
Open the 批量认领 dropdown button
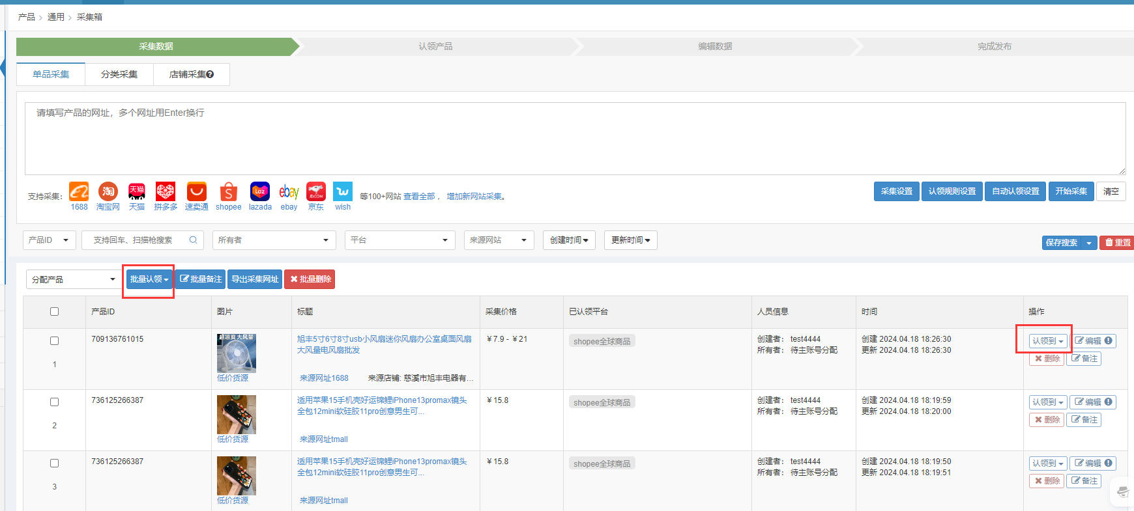click(x=149, y=279)
